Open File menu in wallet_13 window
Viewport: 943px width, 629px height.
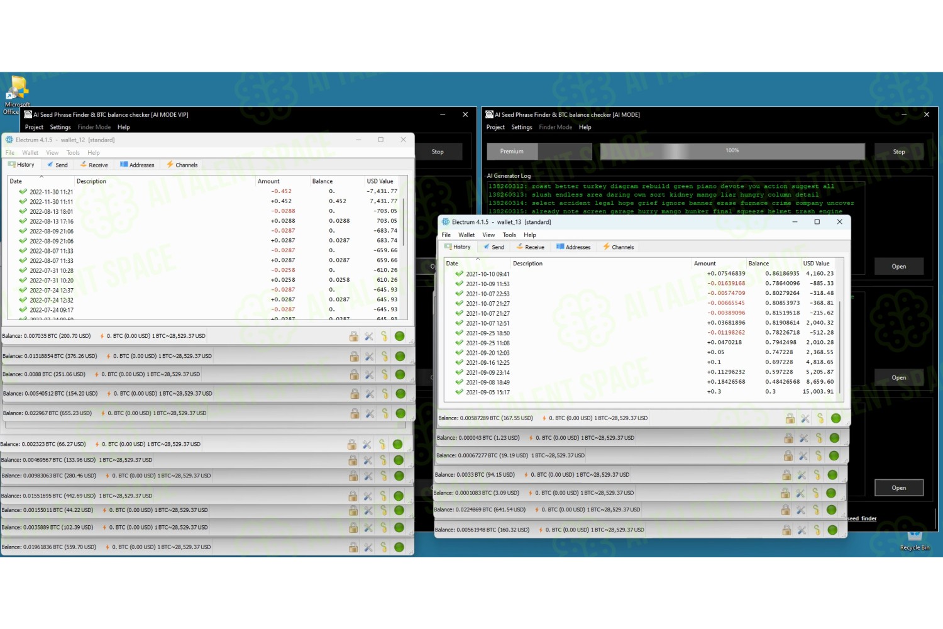point(446,235)
